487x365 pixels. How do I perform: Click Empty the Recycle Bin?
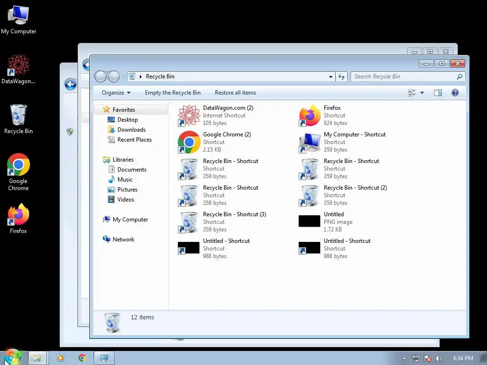click(x=173, y=93)
